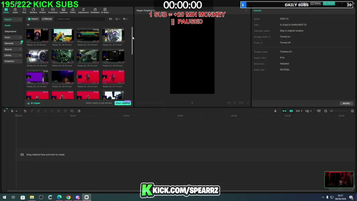Open the Captions tab
This screenshot has width=357, height=201.
tap(63, 11)
